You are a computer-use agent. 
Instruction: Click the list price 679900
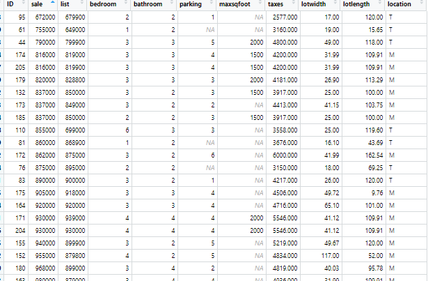coord(75,17)
